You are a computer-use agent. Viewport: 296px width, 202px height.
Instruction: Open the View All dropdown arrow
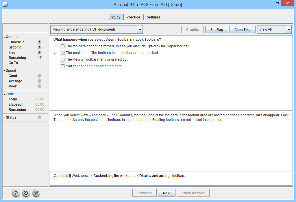[x=289, y=30]
